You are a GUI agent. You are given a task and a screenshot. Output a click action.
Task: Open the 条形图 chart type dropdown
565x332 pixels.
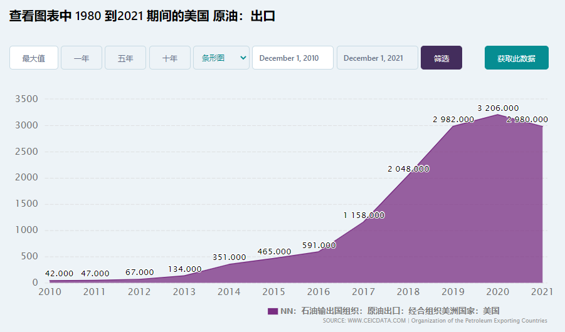tap(221, 58)
